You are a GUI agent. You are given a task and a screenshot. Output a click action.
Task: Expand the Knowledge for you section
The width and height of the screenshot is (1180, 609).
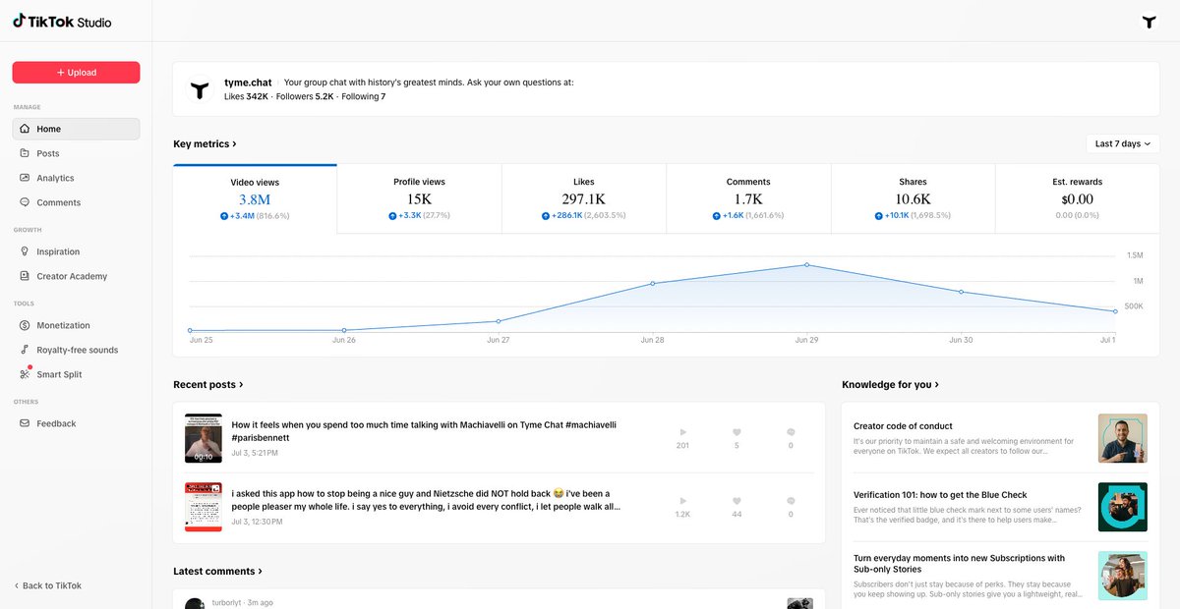tap(891, 385)
